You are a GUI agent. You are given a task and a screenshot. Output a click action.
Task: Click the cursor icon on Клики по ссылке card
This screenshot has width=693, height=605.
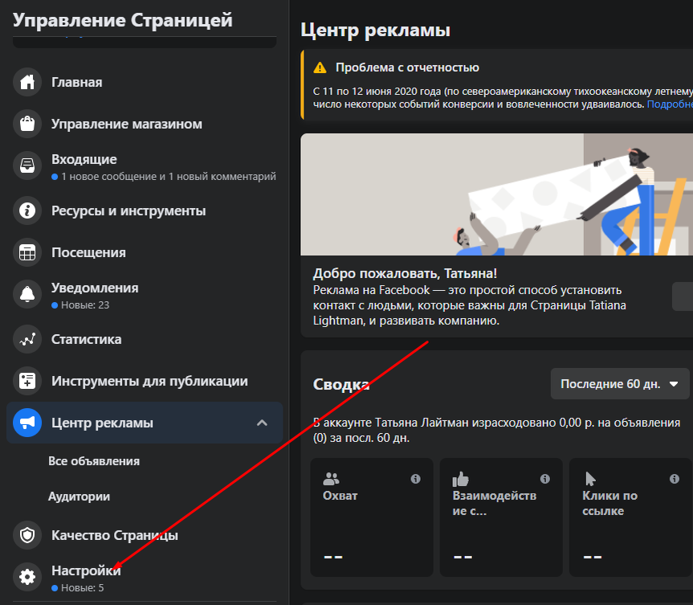[590, 479]
